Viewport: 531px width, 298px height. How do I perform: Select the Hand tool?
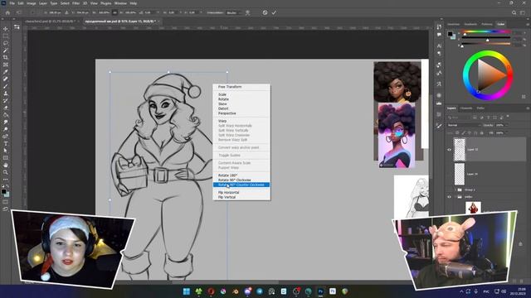pyautogui.click(x=6, y=166)
